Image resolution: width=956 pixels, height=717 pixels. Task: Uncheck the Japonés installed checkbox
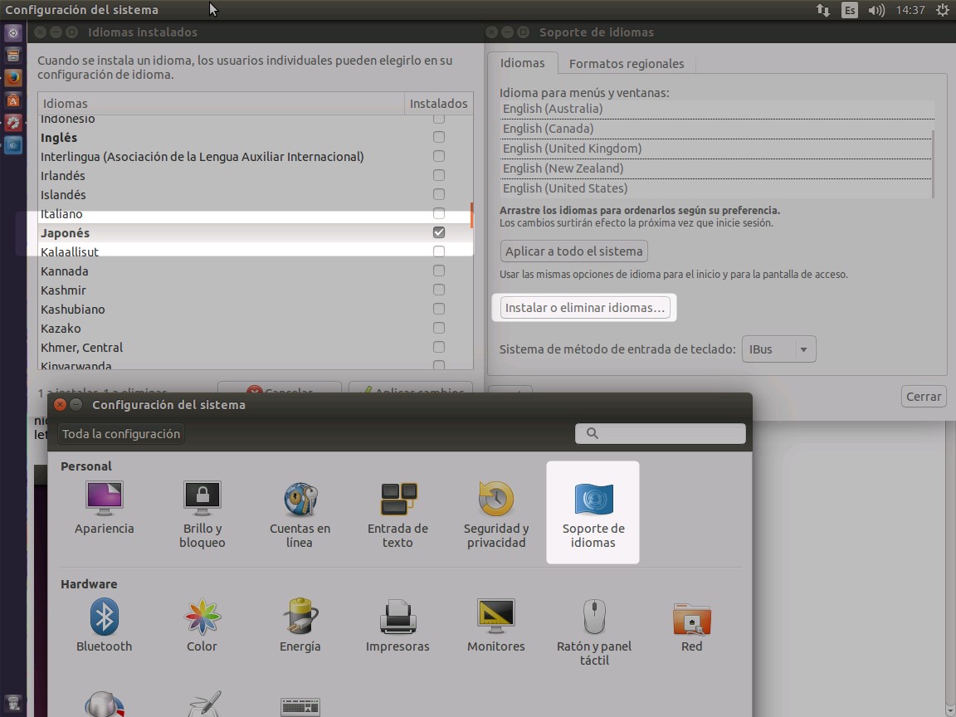click(439, 232)
